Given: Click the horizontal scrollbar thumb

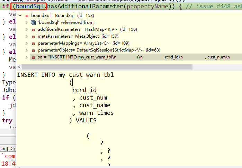Looking at the screenshot, I should (x=107, y=67).
